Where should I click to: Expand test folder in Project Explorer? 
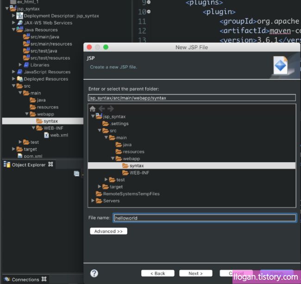[20, 142]
